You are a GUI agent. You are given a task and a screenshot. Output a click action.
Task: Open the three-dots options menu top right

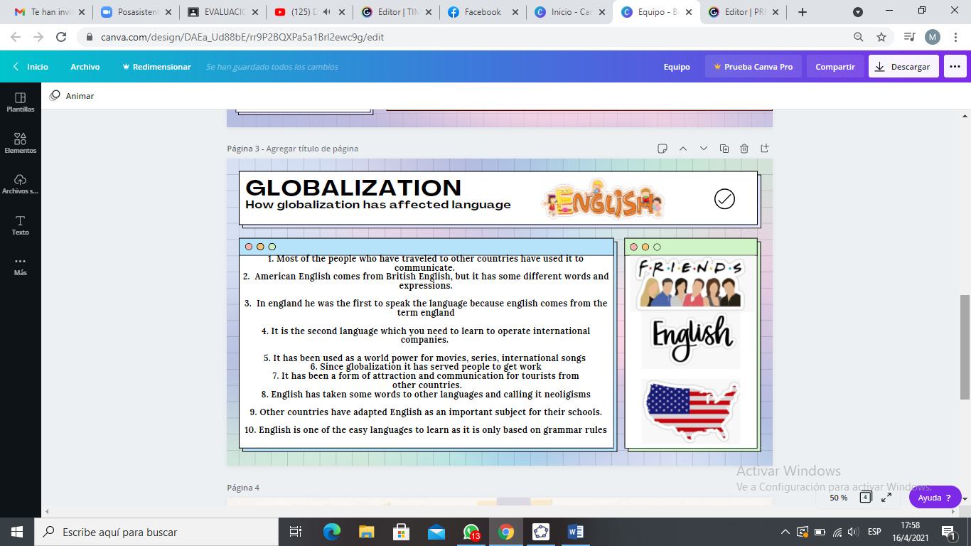955,66
